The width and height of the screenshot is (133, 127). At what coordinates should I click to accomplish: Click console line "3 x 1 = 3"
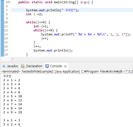pyautogui.click(x=12, y=120)
